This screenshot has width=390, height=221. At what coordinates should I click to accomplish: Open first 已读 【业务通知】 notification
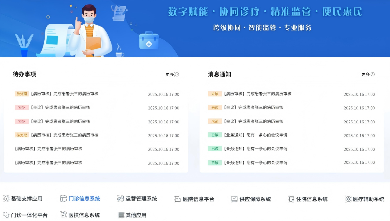255,135
